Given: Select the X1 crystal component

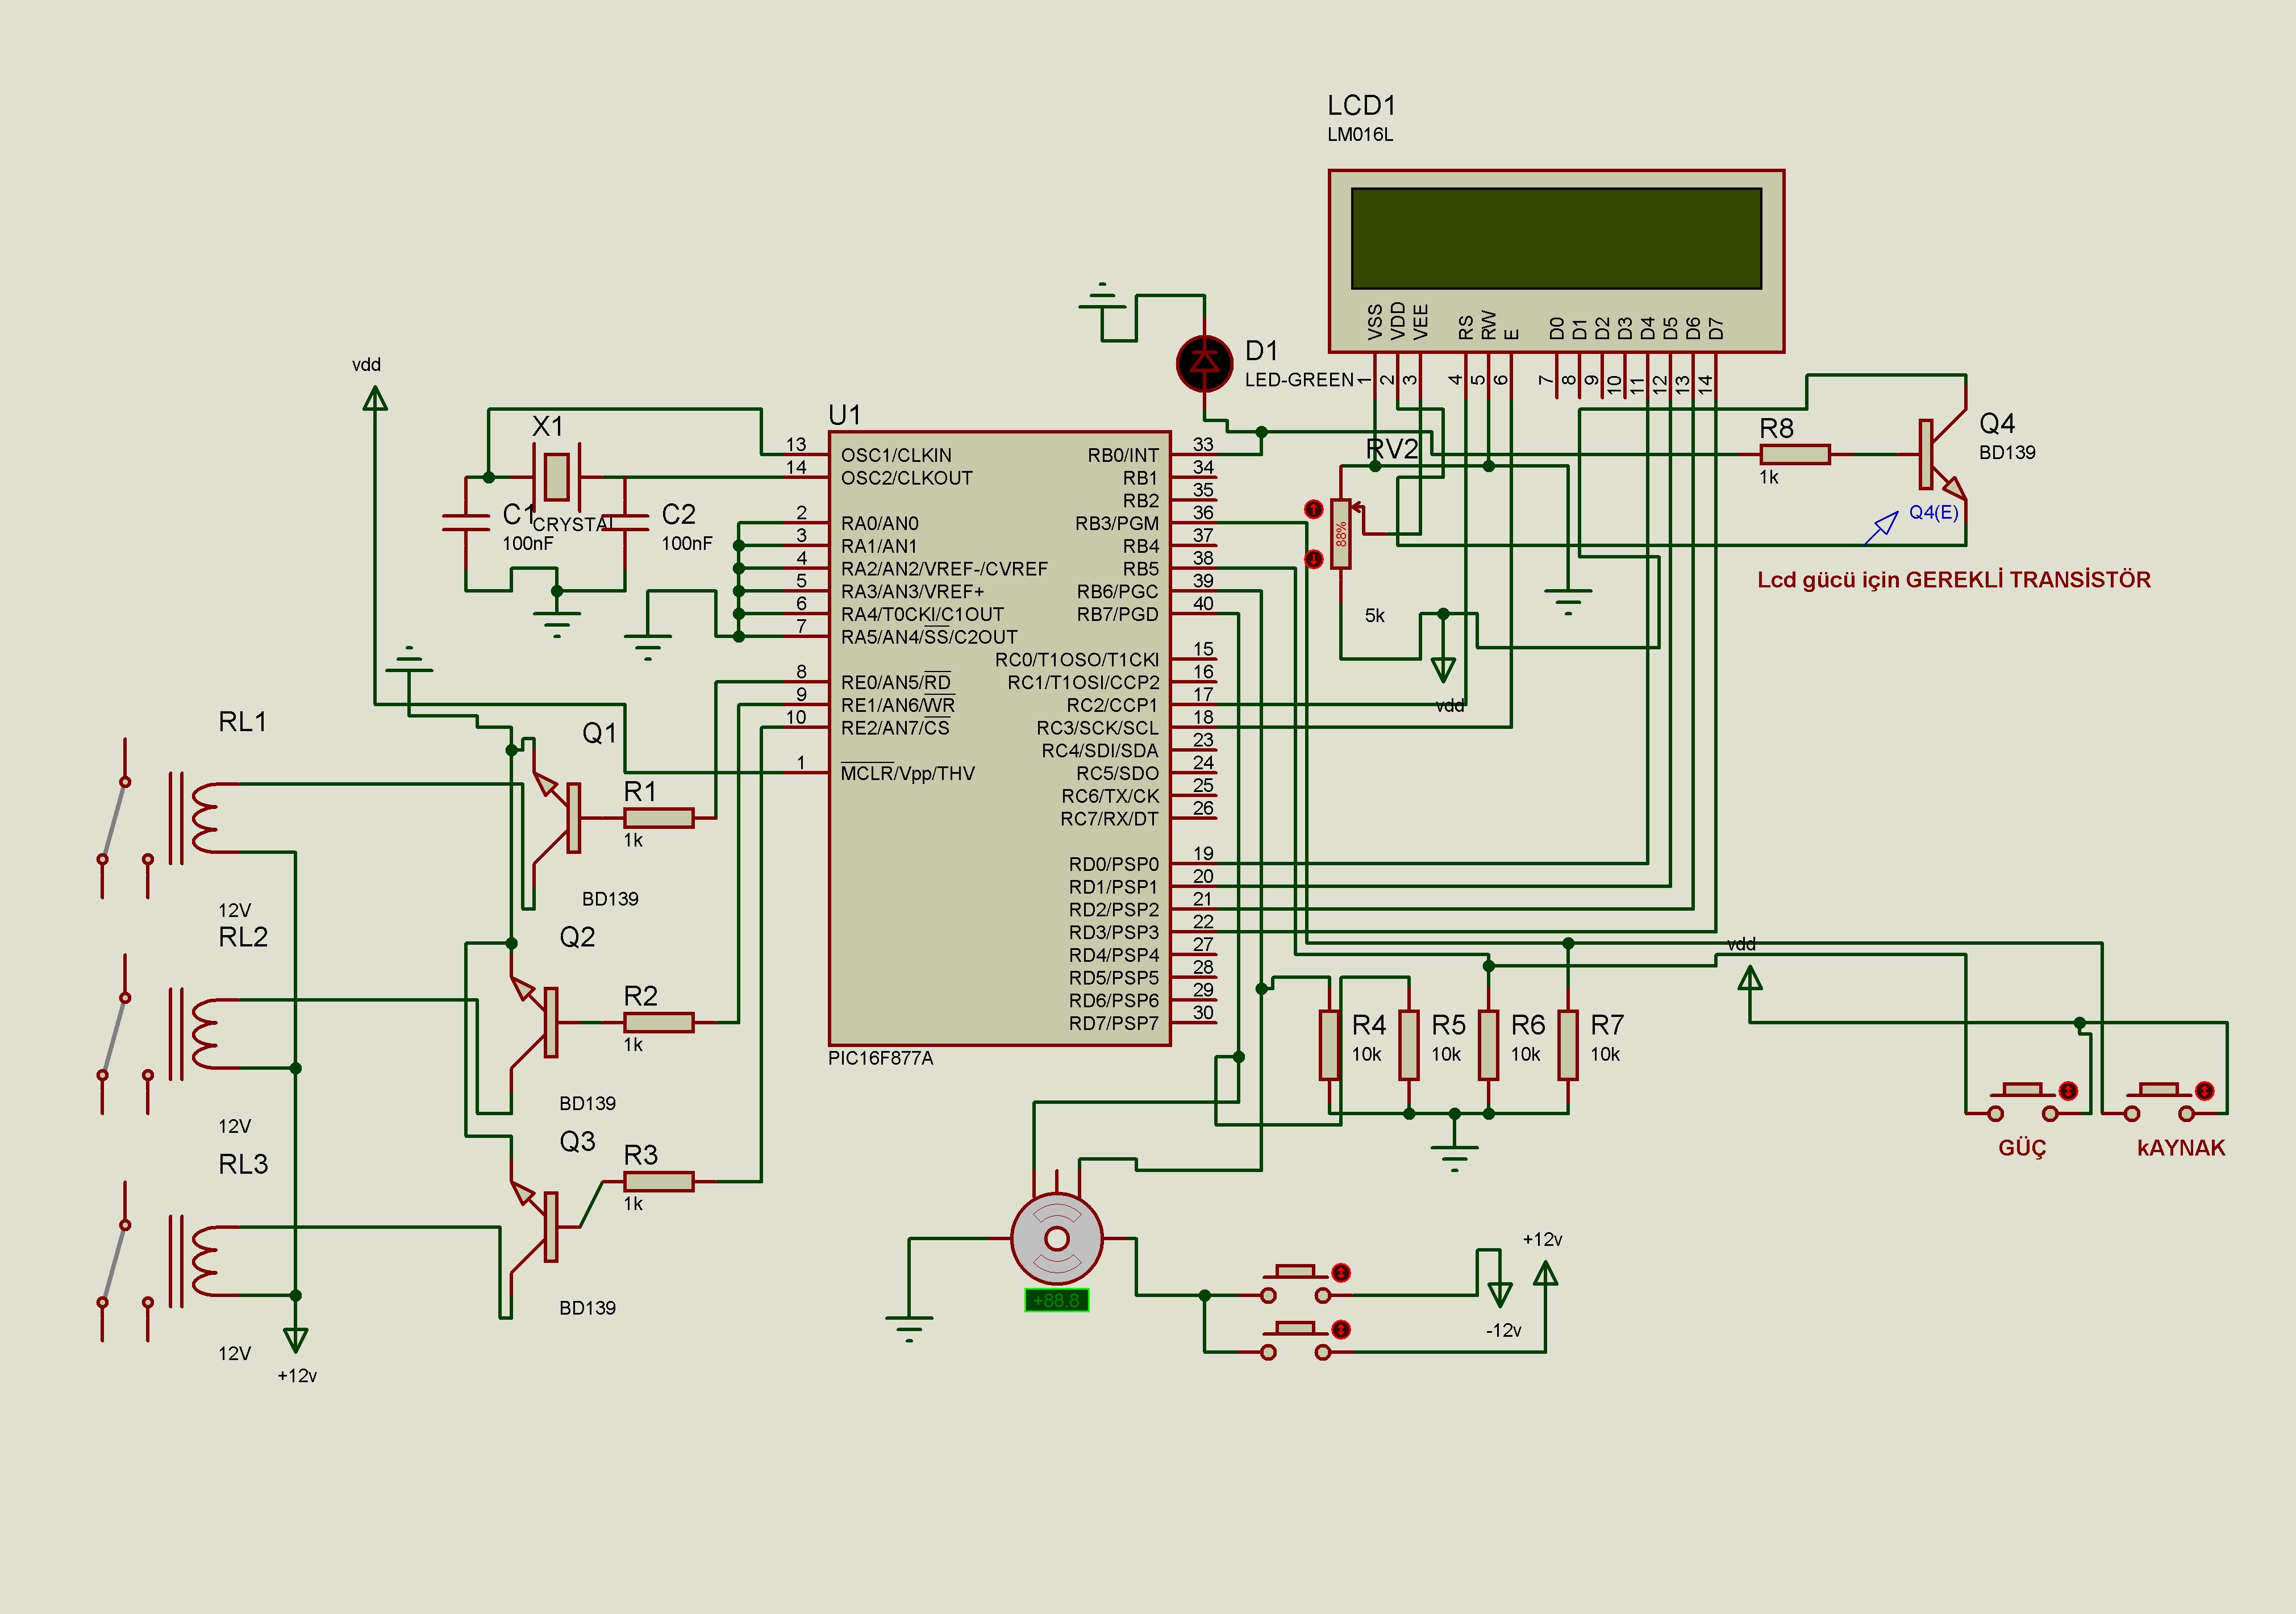Looking at the screenshot, I should [x=556, y=477].
